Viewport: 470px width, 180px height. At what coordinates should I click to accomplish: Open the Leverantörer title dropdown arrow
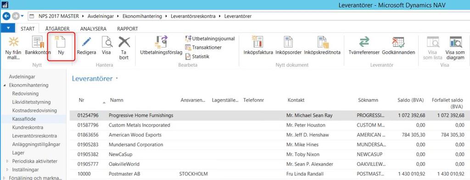117,79
